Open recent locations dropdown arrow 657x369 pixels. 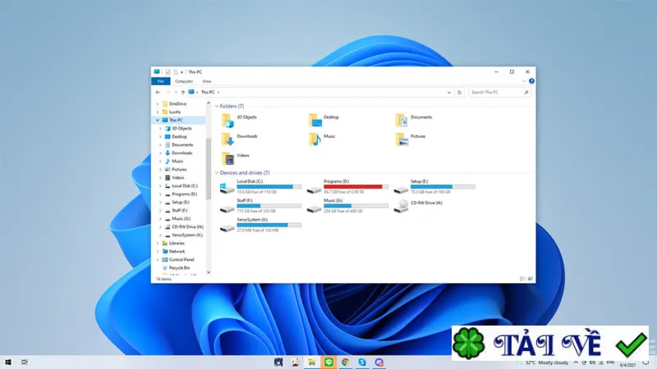click(x=176, y=92)
